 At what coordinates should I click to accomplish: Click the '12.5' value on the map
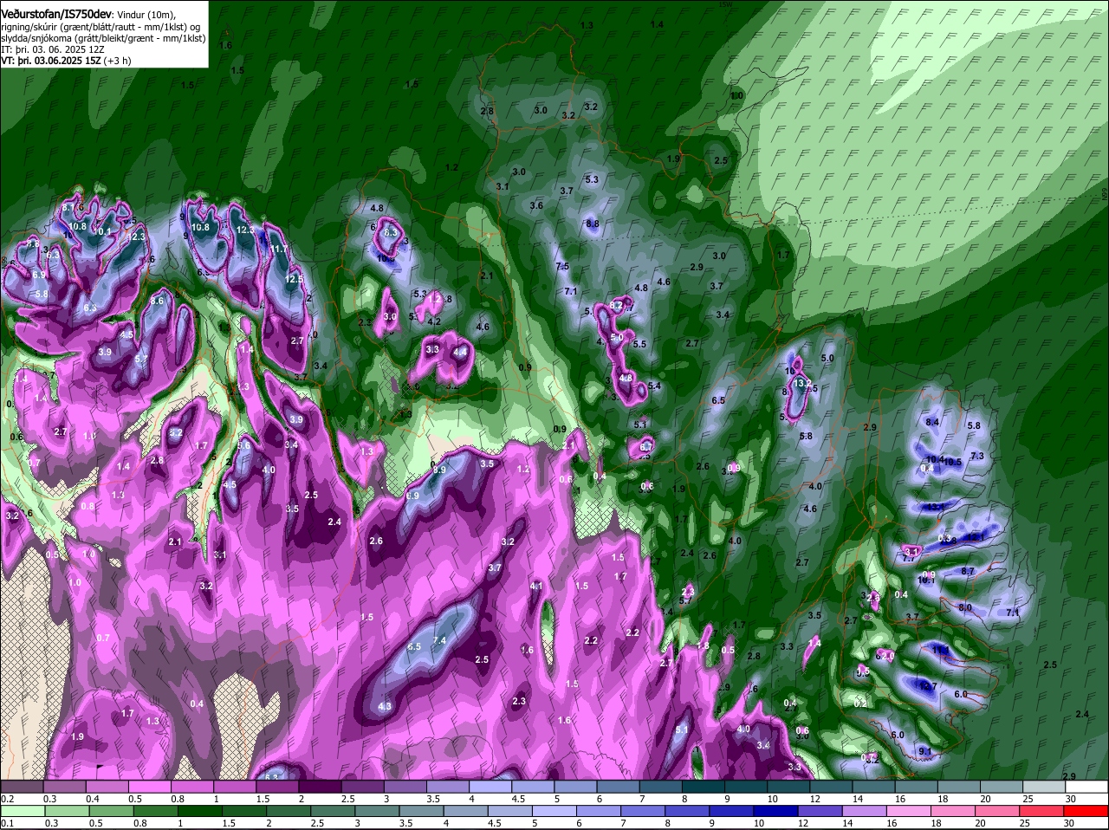click(295, 279)
